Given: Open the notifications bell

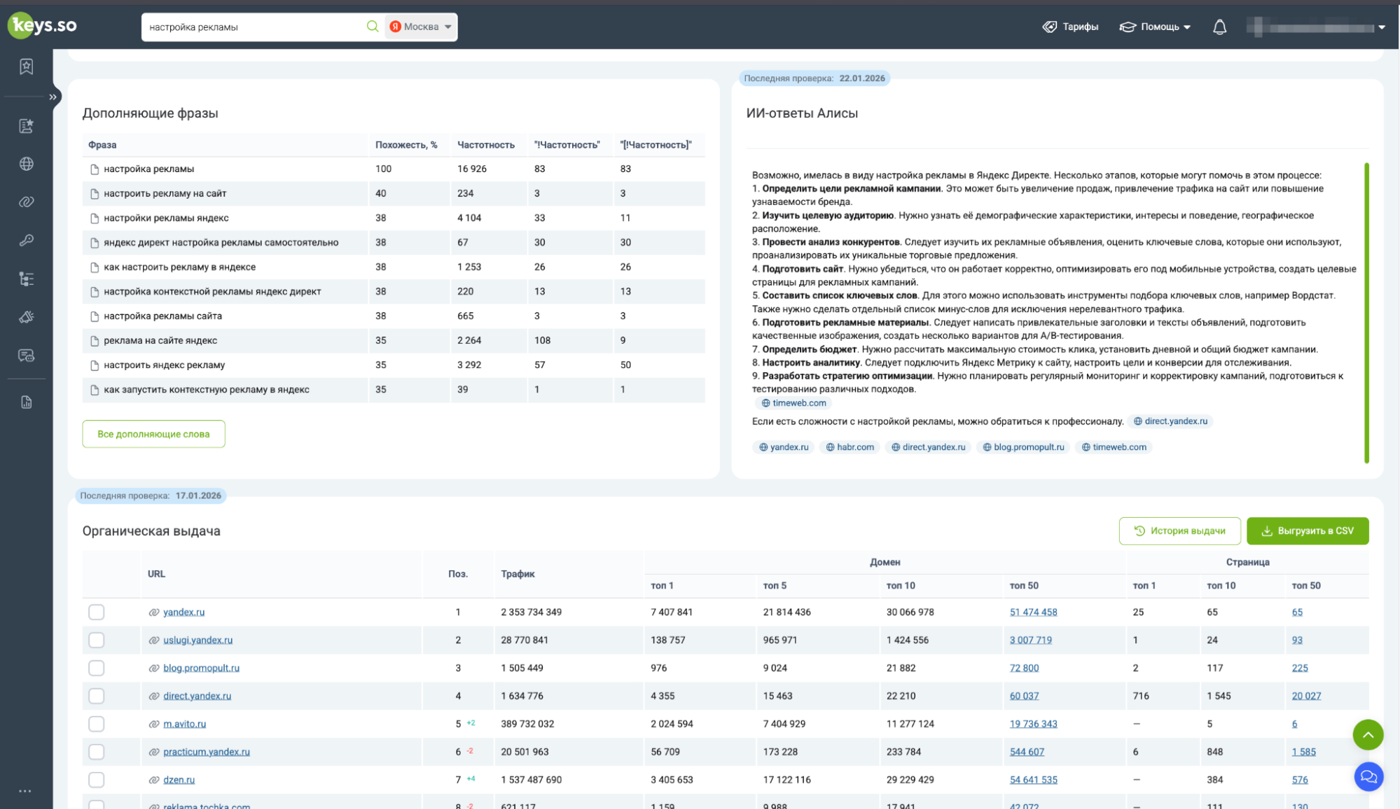Looking at the screenshot, I should coord(1219,27).
